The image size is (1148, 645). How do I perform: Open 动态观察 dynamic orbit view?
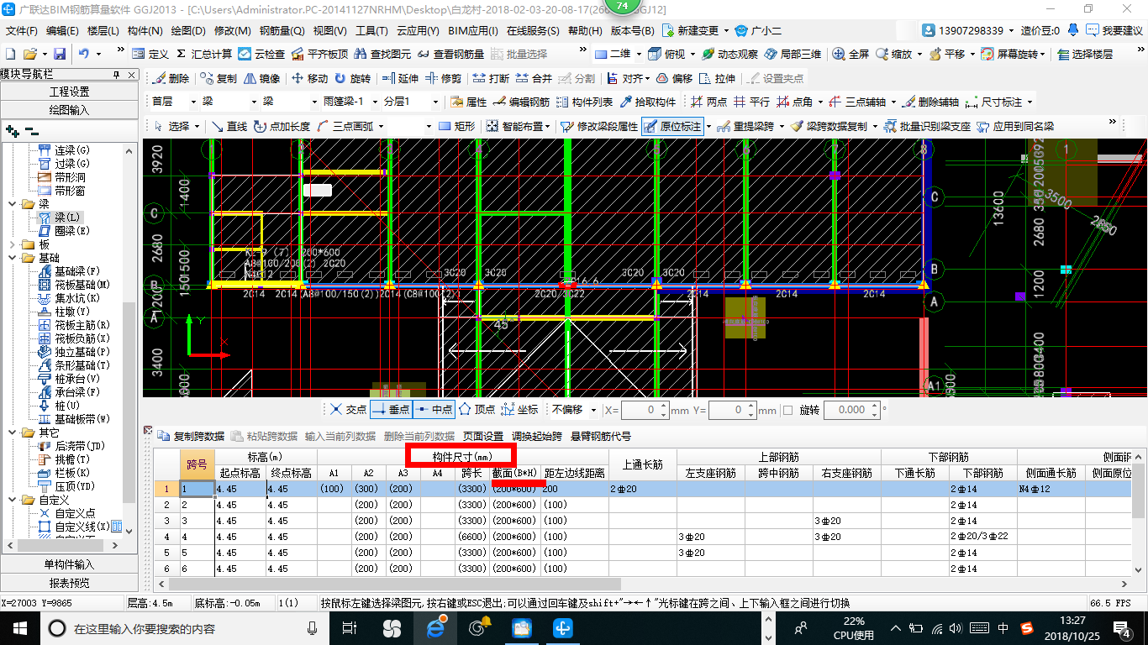[x=728, y=54]
